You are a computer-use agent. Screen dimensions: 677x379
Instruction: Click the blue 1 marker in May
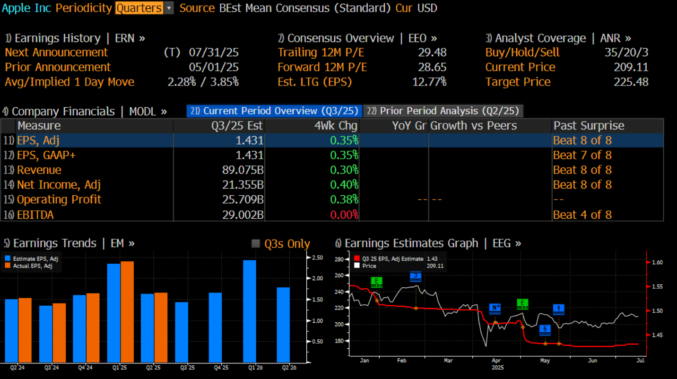tap(559, 310)
